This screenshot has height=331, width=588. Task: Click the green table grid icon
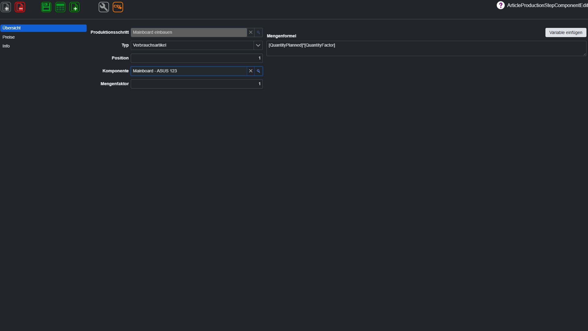60,7
